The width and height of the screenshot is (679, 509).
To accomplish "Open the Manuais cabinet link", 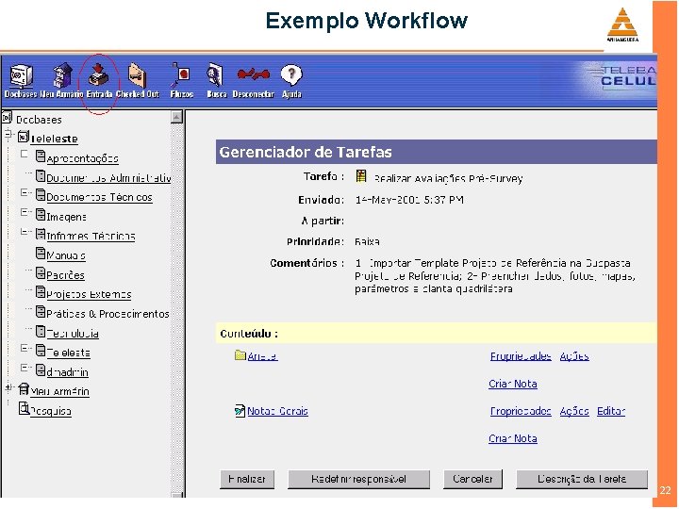I will [x=66, y=255].
